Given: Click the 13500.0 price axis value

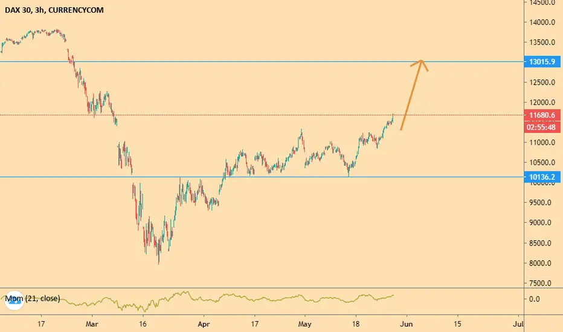Looking at the screenshot, I should [x=542, y=42].
